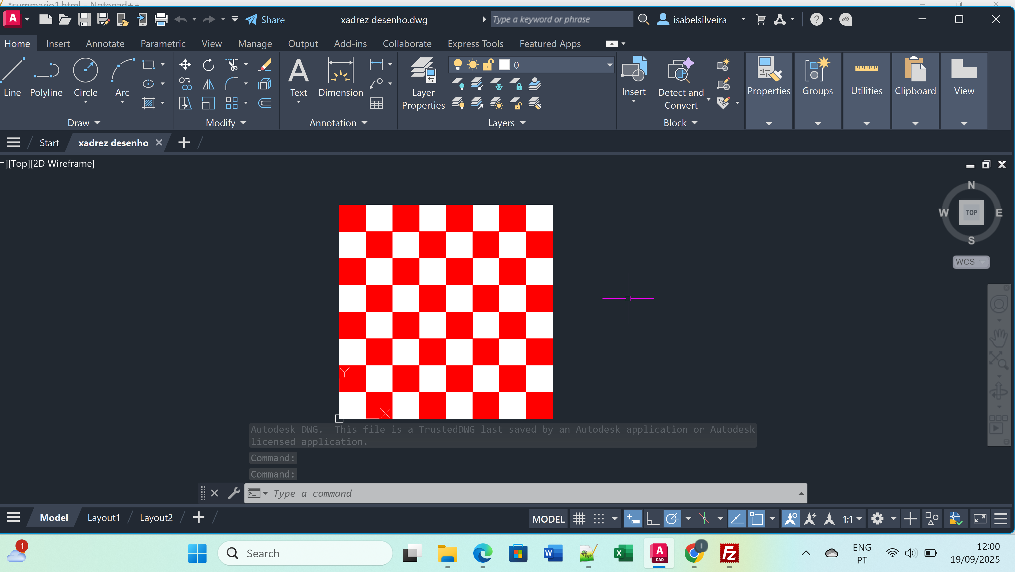Toggle Polar tracking in status bar
1015x572 pixels.
(672, 519)
